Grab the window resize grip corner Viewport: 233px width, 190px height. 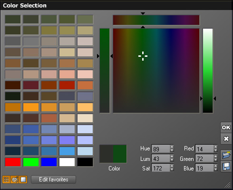[x=228, y=185]
